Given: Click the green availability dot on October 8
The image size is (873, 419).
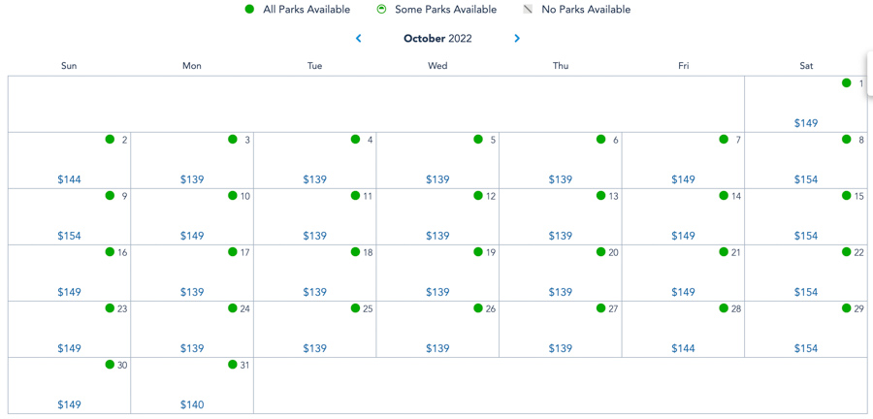Looking at the screenshot, I should point(847,140).
